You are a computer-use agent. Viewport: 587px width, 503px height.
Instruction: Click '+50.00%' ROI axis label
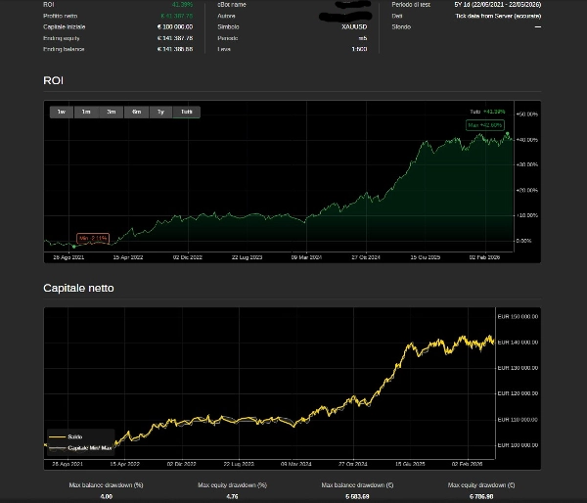[526, 114]
